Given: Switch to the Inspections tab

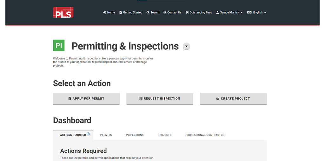Looking at the screenshot, I should click(135, 135).
